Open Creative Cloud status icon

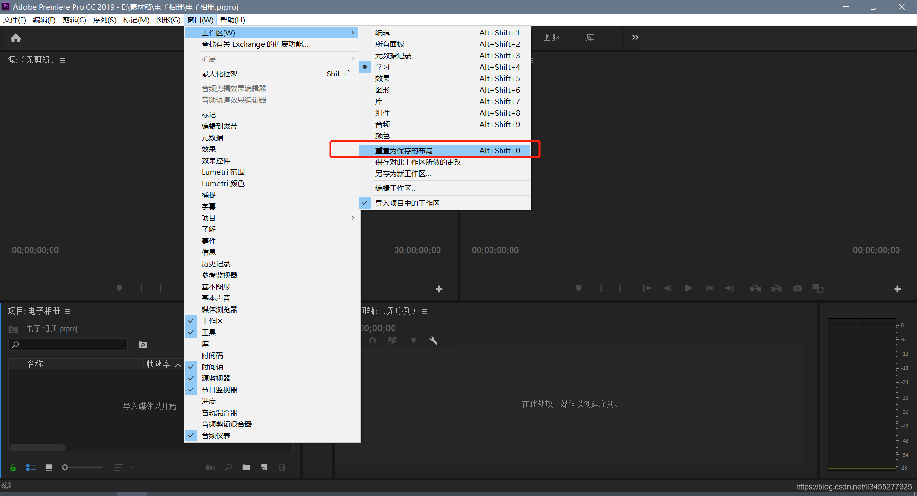click(x=6, y=486)
